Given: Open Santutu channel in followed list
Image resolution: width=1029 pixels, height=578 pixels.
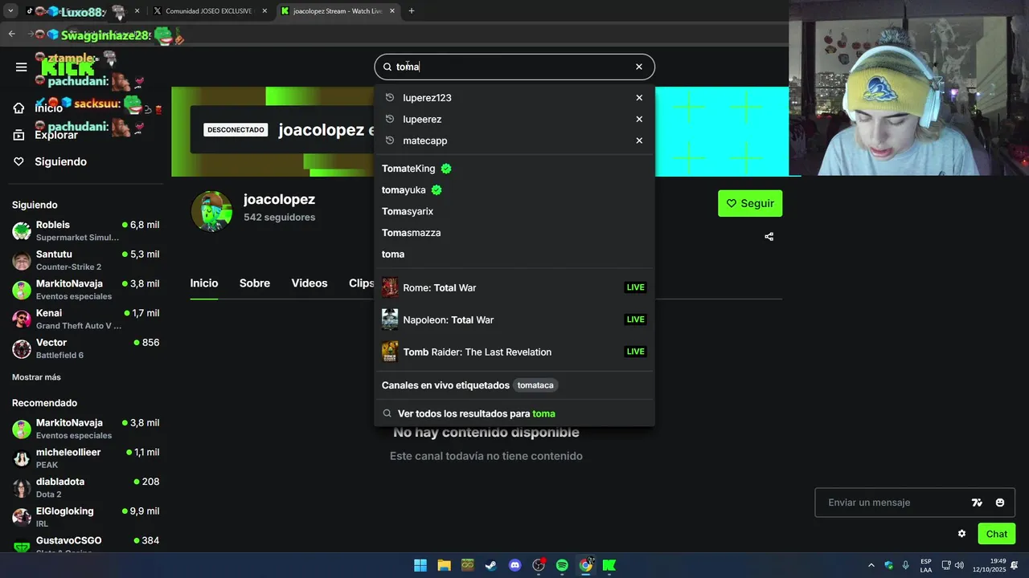Looking at the screenshot, I should pyautogui.click(x=86, y=260).
